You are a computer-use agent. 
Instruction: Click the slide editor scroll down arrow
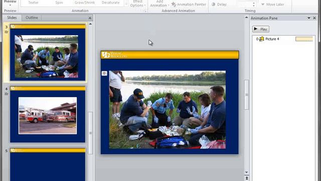tap(246, 172)
